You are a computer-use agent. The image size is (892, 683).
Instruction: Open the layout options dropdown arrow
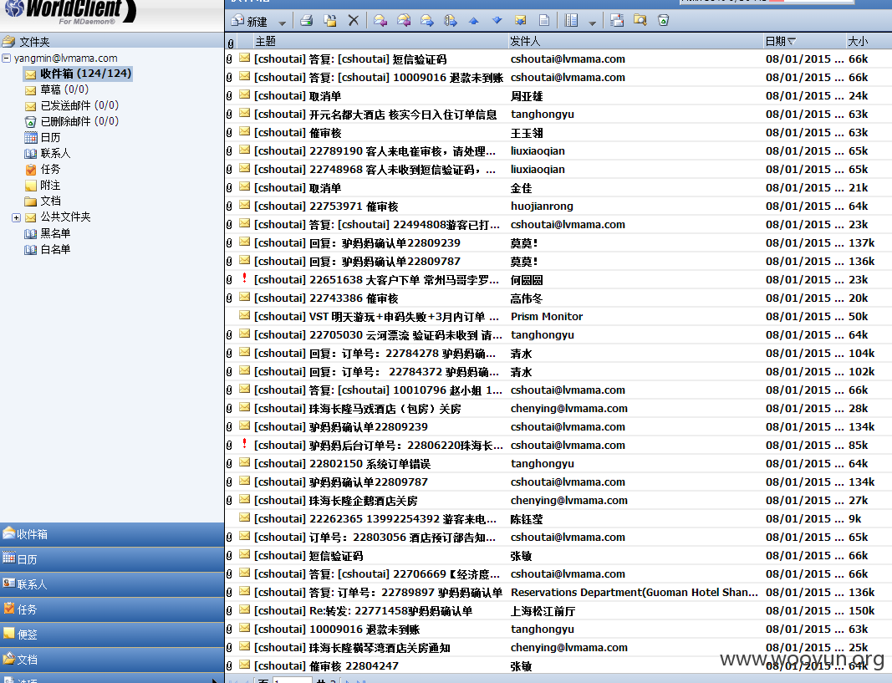592,23
